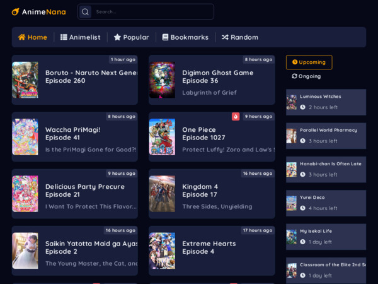Viewport: 378px width, 284px height.
Task: Open Yurei Deco upcoming entry
Action: click(326, 203)
